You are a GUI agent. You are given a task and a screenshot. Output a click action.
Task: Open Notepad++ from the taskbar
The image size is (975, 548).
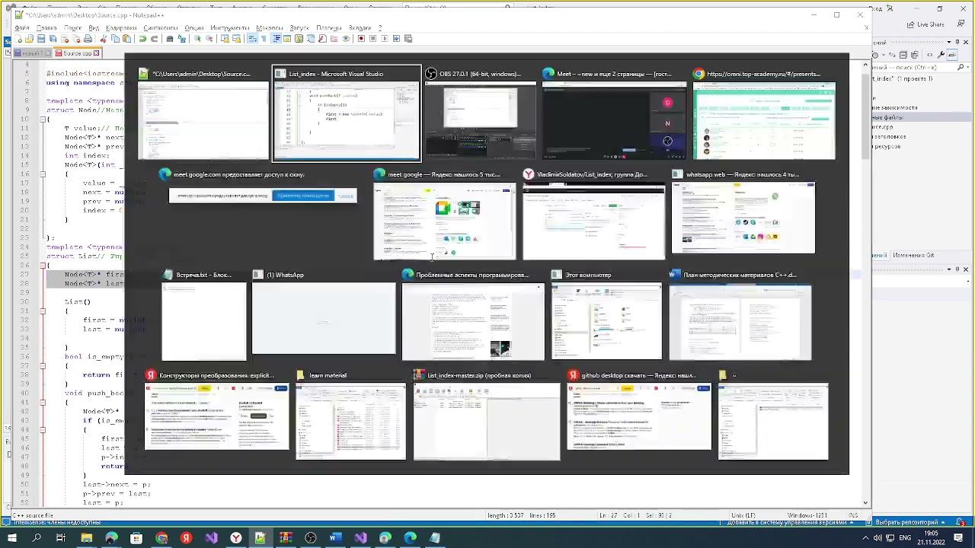[x=261, y=538]
